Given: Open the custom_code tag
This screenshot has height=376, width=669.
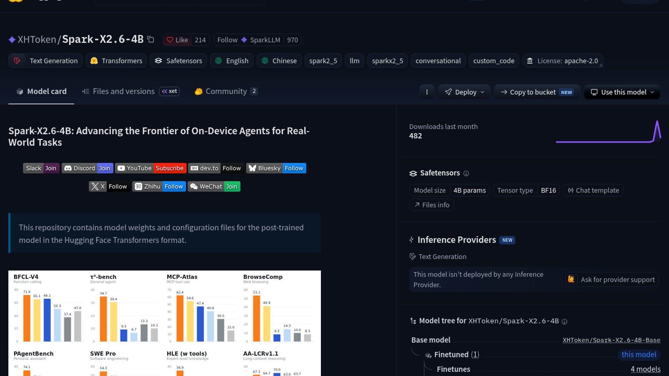Looking at the screenshot, I should tap(494, 61).
